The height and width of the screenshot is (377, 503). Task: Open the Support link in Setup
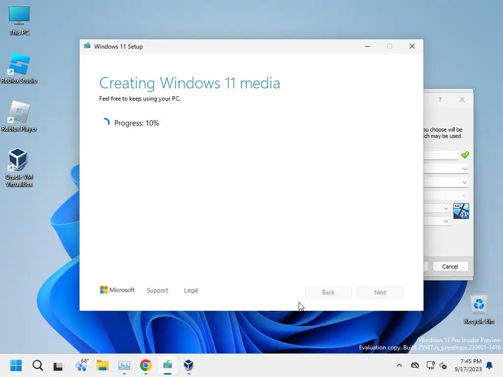158,291
